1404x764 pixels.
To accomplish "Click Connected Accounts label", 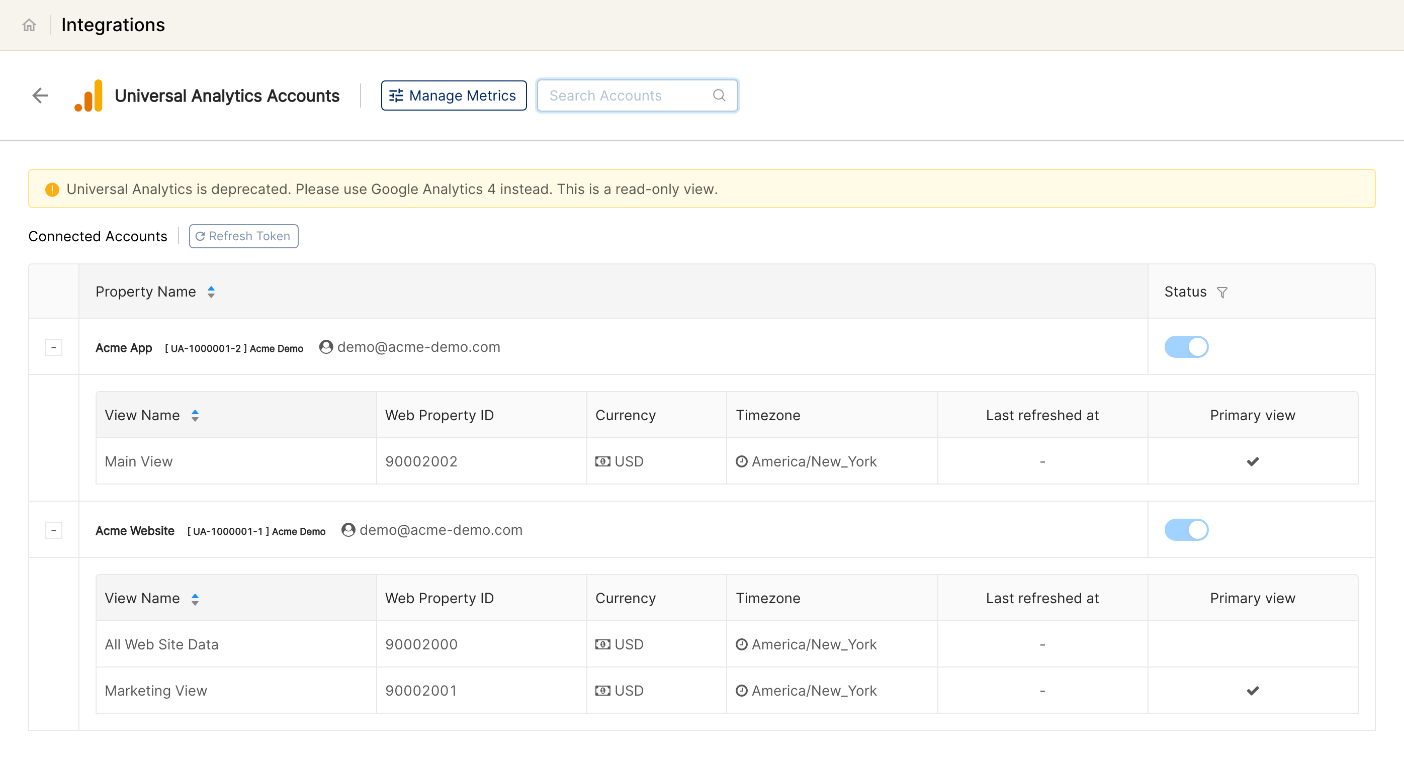I will pos(98,237).
